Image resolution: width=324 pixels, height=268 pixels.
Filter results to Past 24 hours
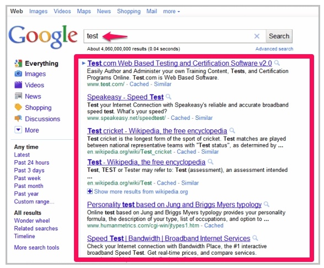pos(31,162)
